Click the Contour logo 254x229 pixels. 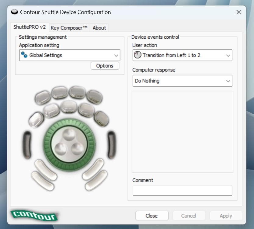click(34, 215)
